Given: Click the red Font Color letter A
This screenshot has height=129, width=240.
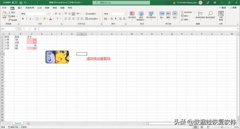Looking at the screenshot, I should 50,19.
